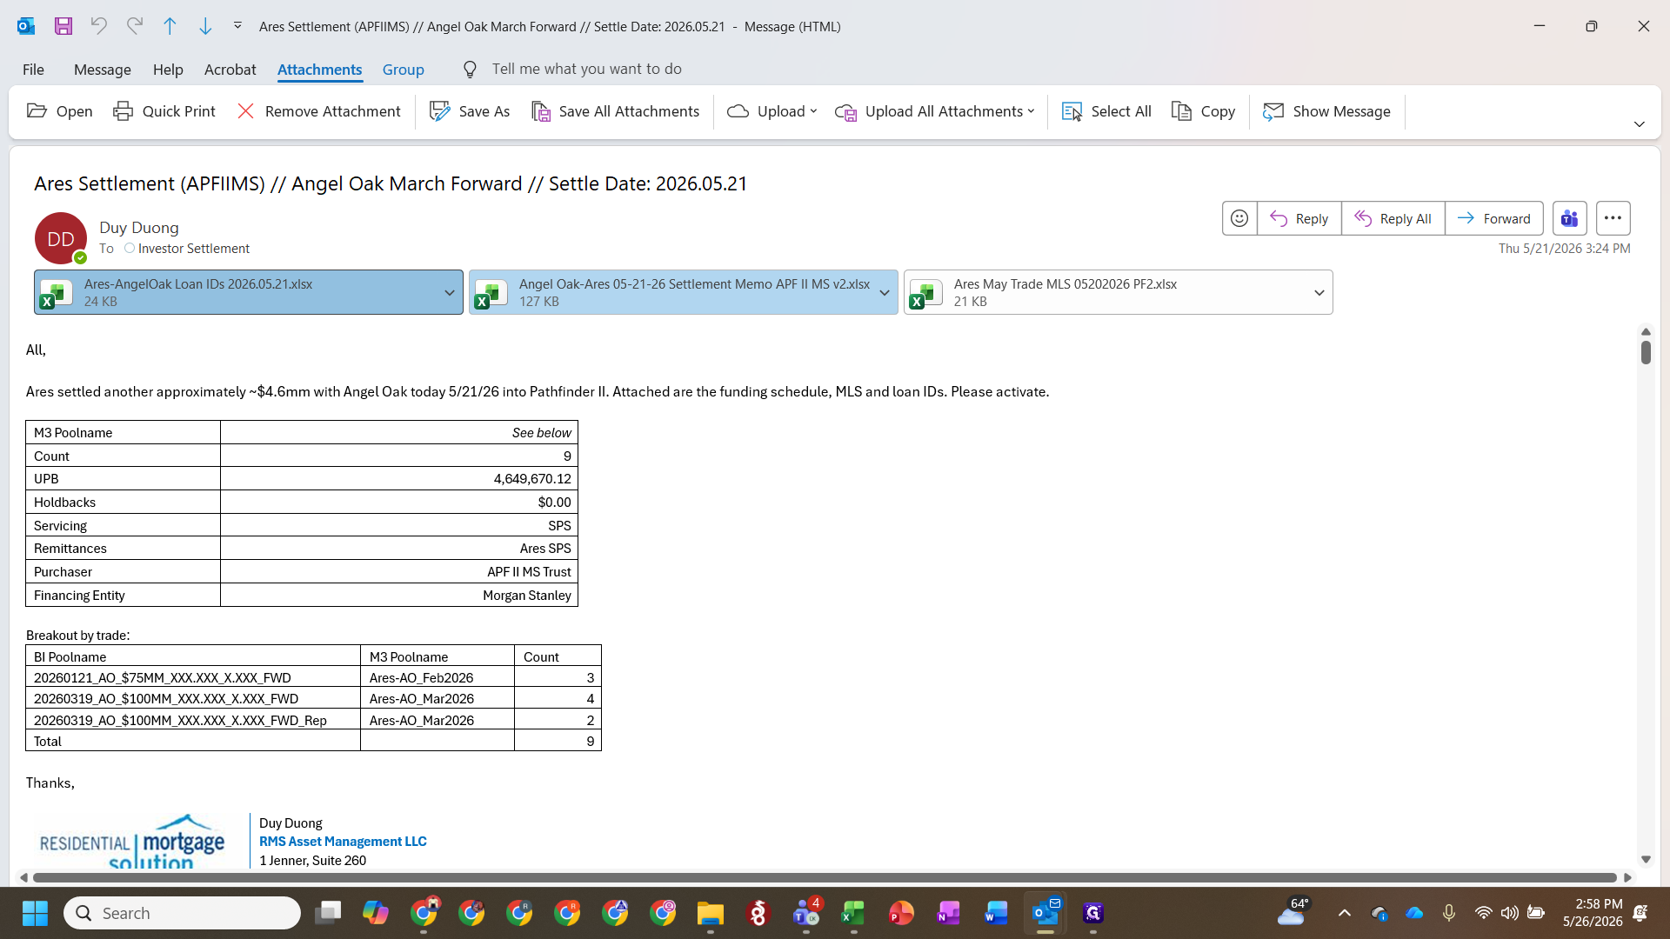
Task: Go to previous item with up arrow
Action: point(170,26)
